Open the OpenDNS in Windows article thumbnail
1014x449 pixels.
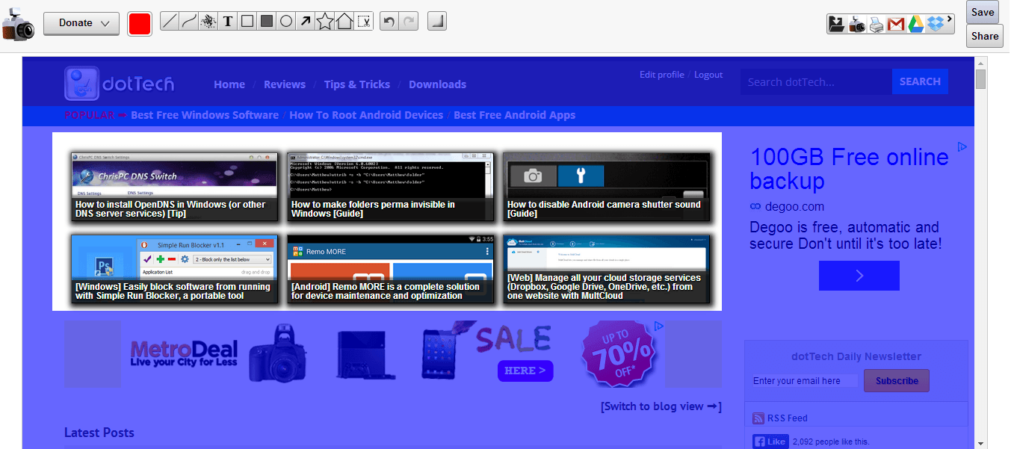click(x=174, y=187)
